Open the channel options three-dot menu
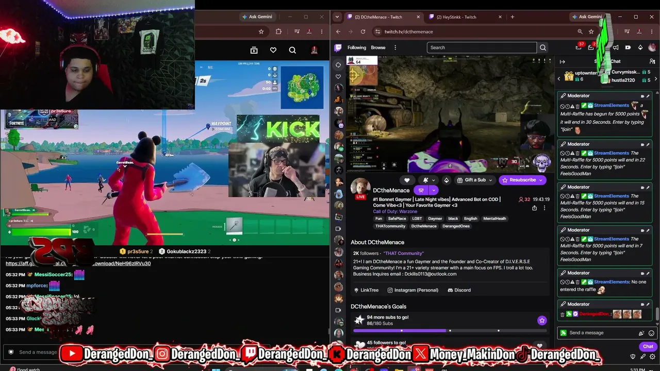The image size is (660, 371). coord(544,208)
